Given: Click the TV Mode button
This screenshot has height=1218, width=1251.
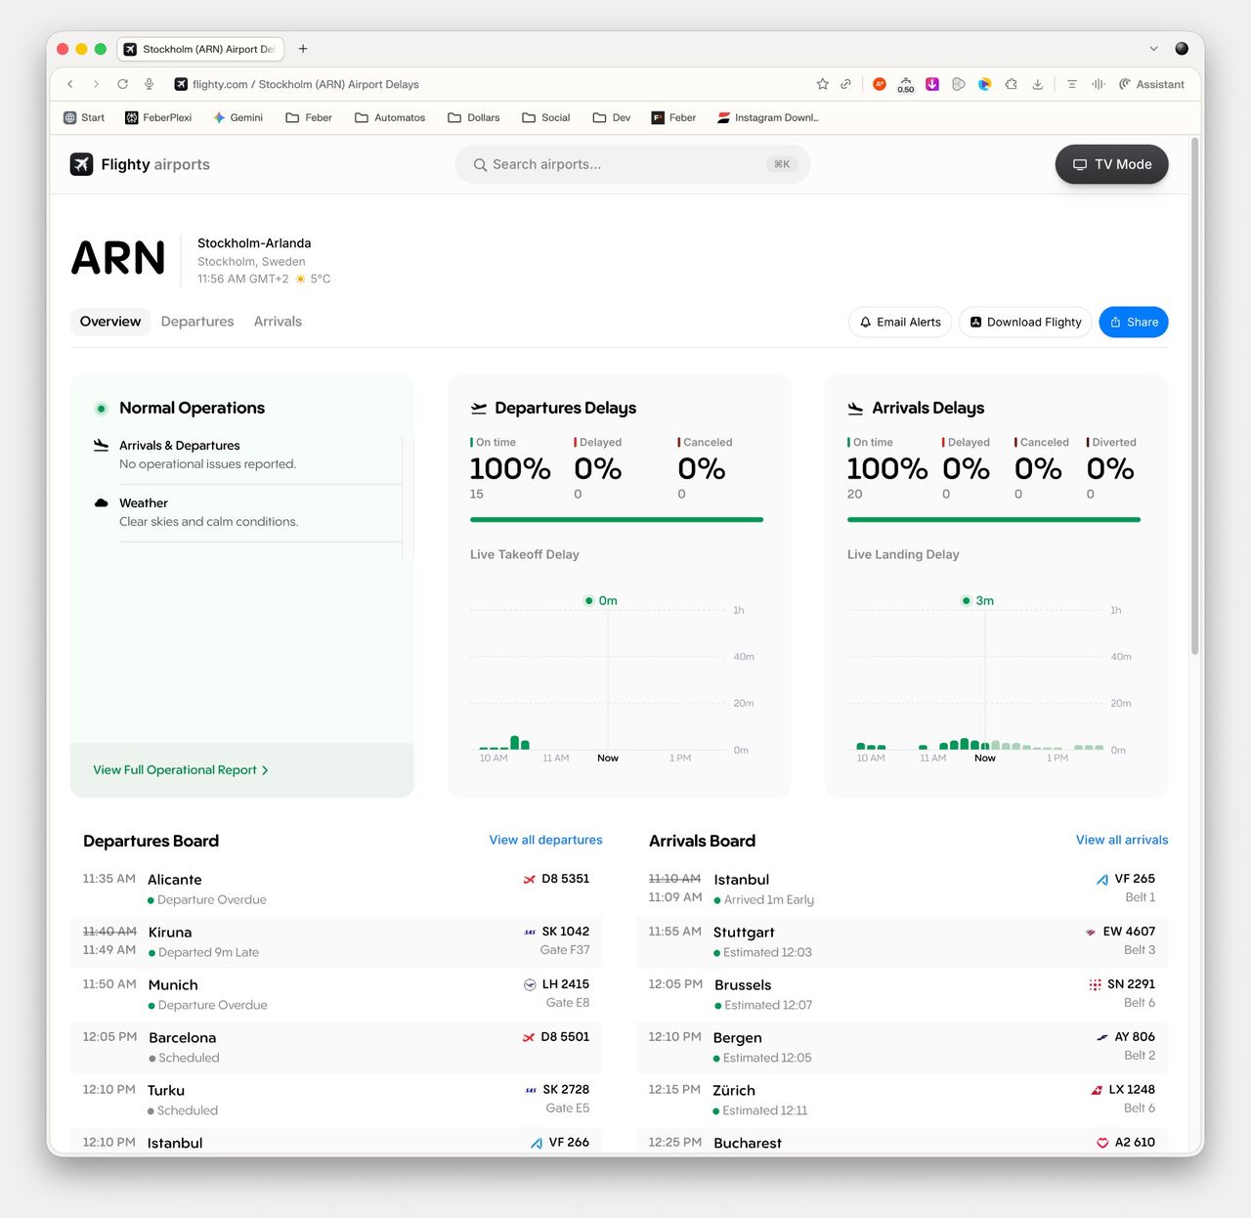Looking at the screenshot, I should tap(1111, 164).
